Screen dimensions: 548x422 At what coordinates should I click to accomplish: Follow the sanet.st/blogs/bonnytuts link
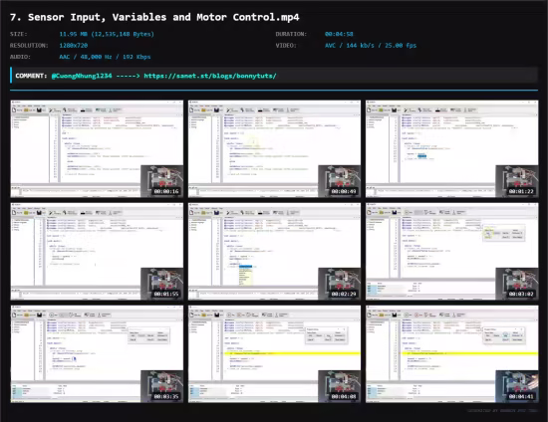[210, 76]
